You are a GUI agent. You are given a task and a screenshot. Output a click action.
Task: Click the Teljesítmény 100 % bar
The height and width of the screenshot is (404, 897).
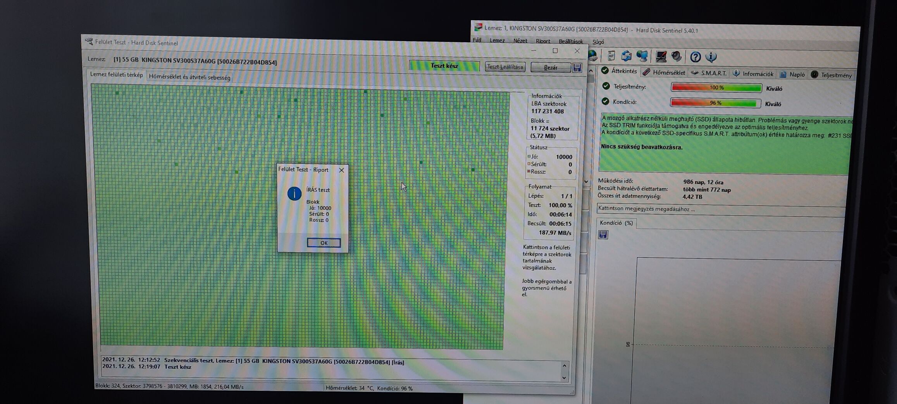716,88
